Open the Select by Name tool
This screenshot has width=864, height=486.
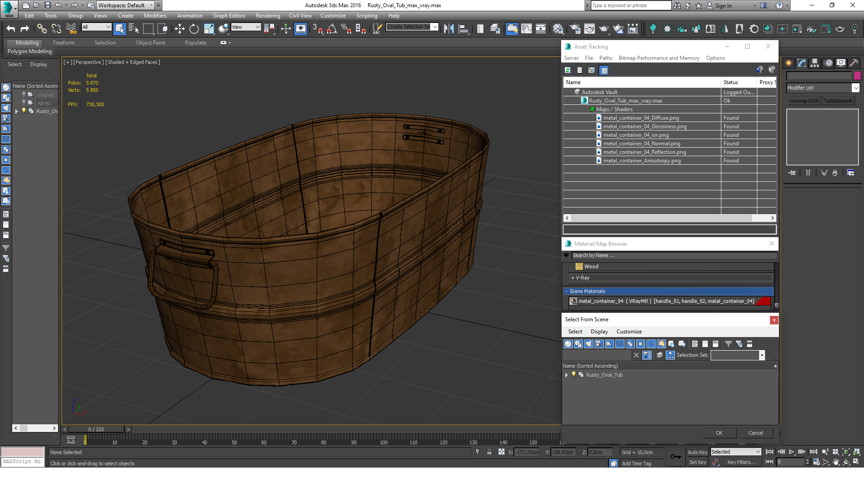134,29
